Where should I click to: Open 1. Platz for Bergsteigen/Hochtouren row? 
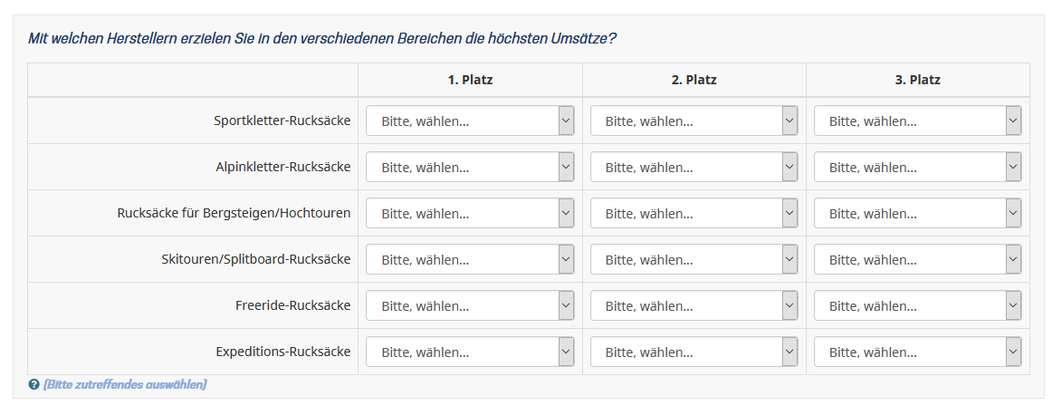pyautogui.click(x=469, y=213)
